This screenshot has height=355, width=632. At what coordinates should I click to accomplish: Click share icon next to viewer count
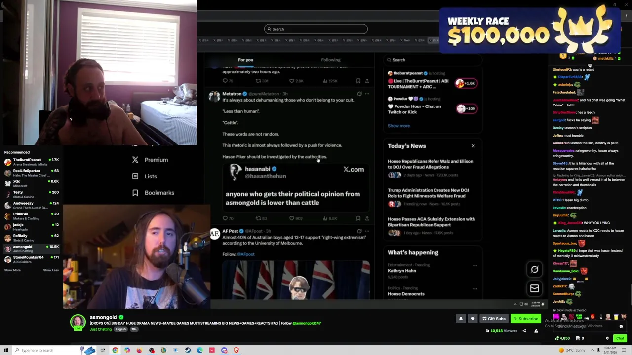pos(524,331)
